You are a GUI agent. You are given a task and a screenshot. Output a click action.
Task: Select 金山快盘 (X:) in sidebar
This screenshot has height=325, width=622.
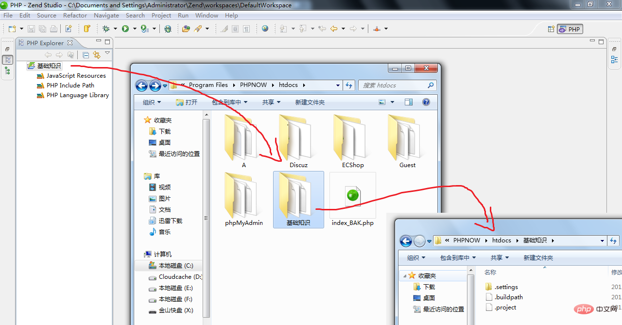(x=171, y=310)
